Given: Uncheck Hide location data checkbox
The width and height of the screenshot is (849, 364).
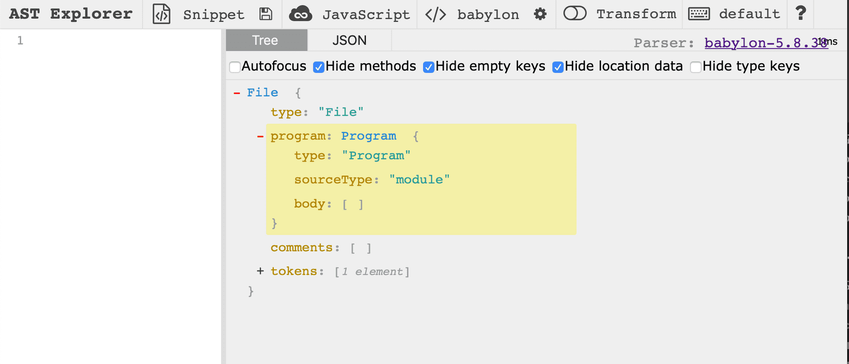Looking at the screenshot, I should pyautogui.click(x=557, y=67).
